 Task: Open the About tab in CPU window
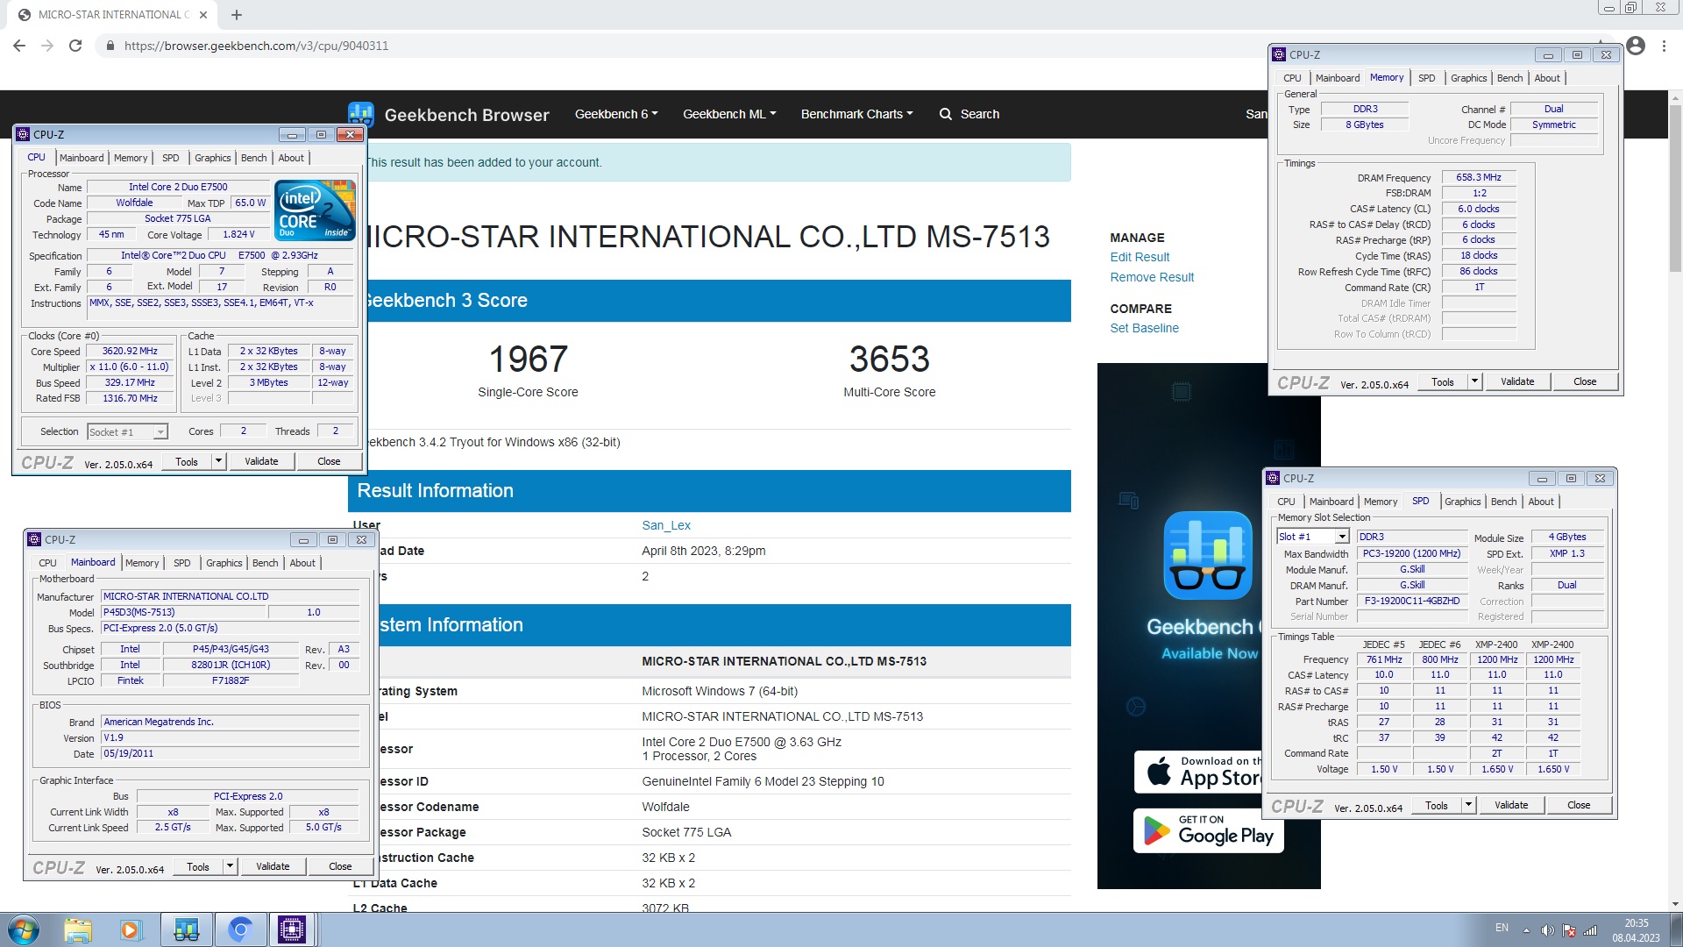coord(291,158)
